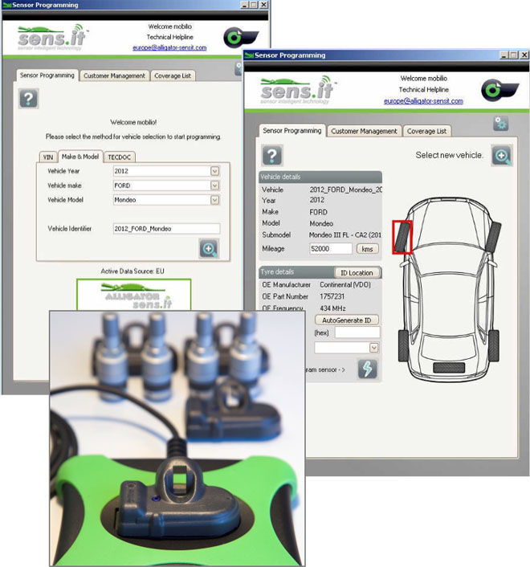Open help question mark in front window
This screenshot has width=530, height=567.
[x=272, y=156]
